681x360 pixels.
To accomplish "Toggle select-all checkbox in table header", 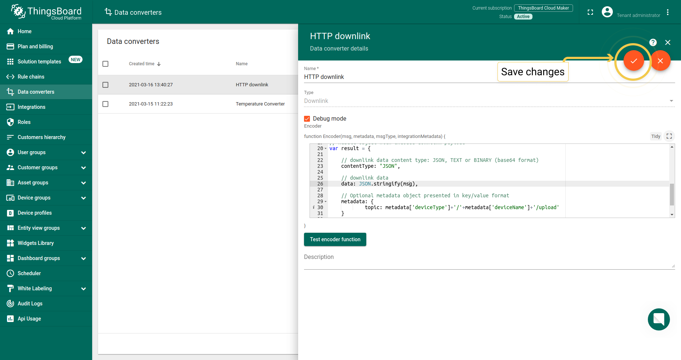I will pyautogui.click(x=105, y=64).
